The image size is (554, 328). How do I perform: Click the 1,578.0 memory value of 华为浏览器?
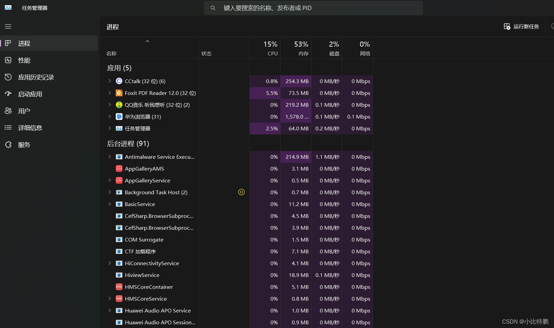click(297, 117)
